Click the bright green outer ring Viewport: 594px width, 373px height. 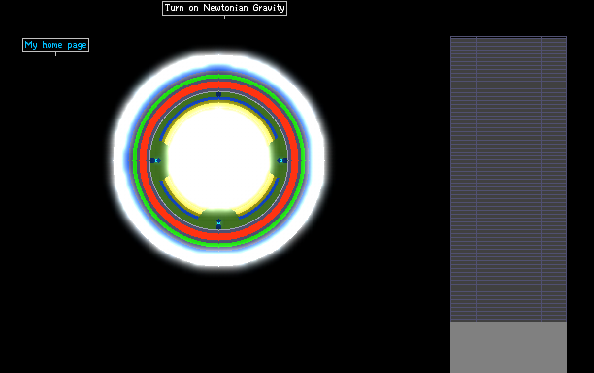click(x=218, y=78)
